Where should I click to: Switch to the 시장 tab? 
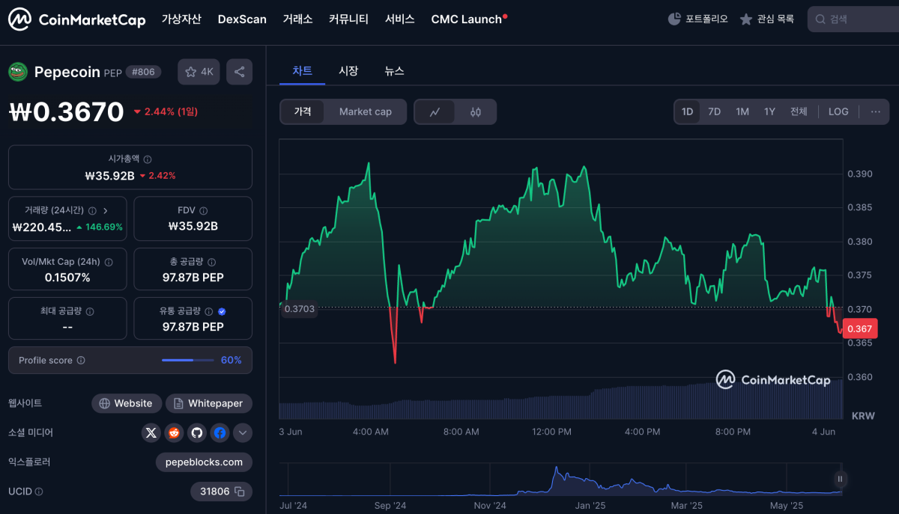[x=348, y=71]
